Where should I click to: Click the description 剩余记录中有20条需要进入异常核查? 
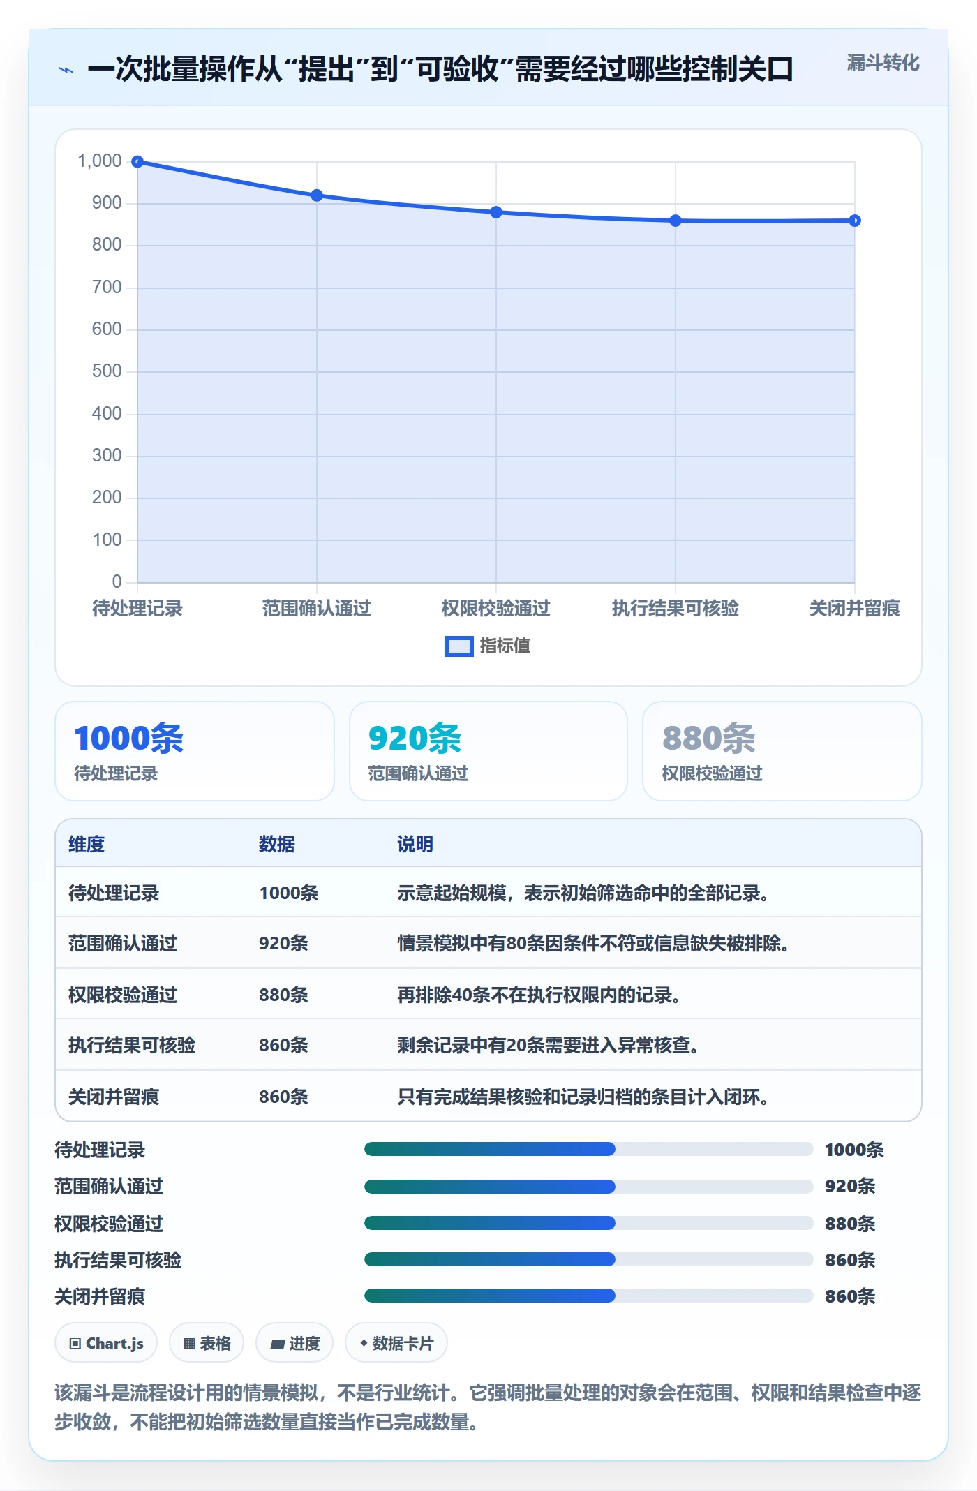(548, 1045)
